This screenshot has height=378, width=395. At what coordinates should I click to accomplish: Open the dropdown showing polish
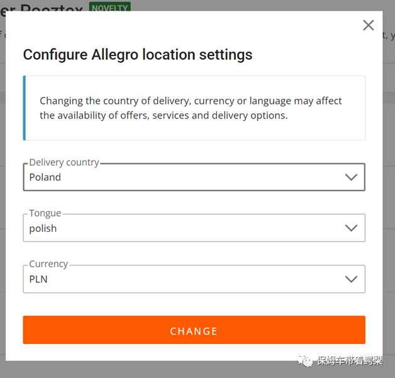point(189,228)
